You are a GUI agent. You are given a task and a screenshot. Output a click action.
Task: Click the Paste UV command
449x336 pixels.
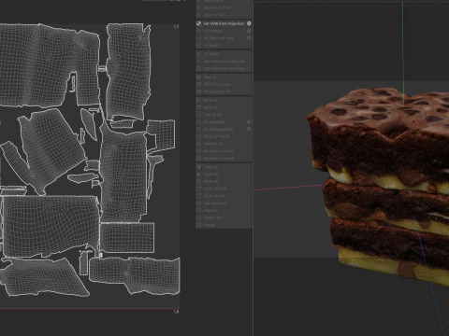[x=224, y=174]
